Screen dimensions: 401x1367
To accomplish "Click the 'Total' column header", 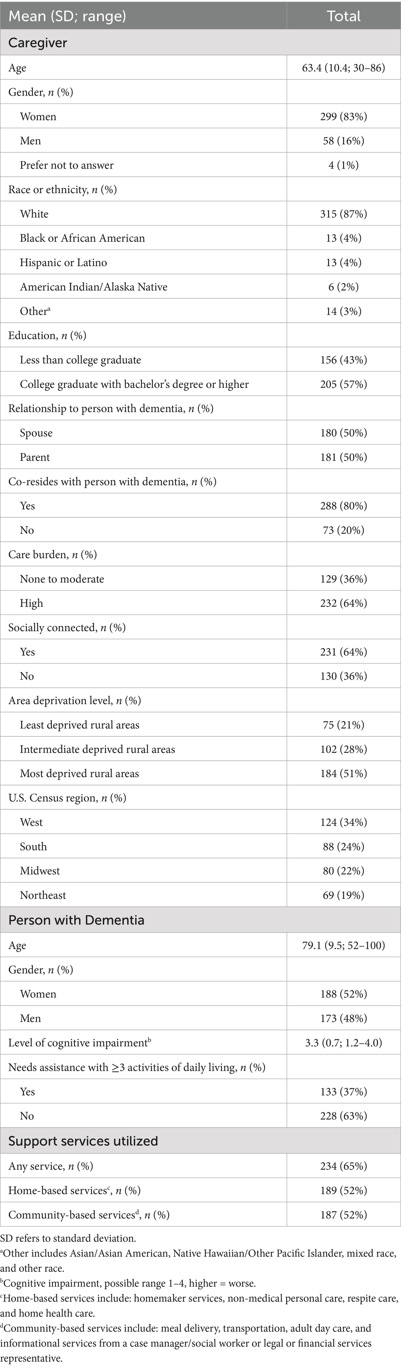I will [343, 16].
